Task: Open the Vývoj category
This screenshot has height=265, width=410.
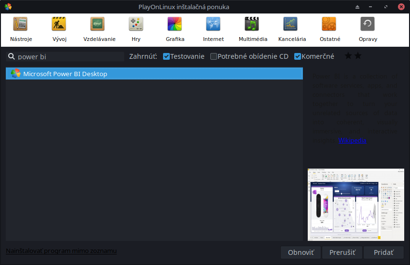Action: 59,29
